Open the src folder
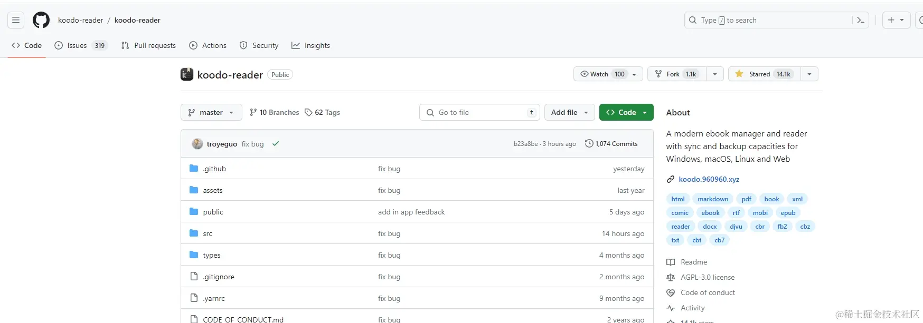Image resolution: width=923 pixels, height=323 pixels. (208, 233)
